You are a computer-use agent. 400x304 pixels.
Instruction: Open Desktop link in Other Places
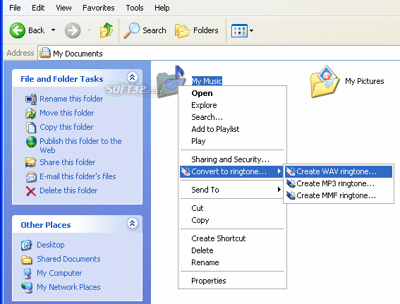[x=51, y=245]
